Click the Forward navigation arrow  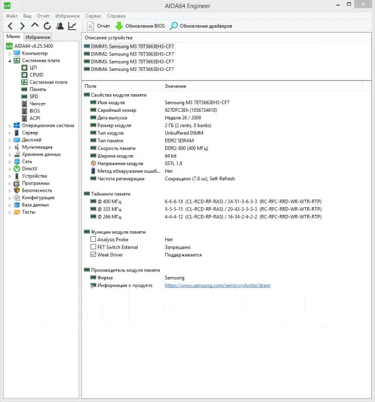[x=23, y=26]
